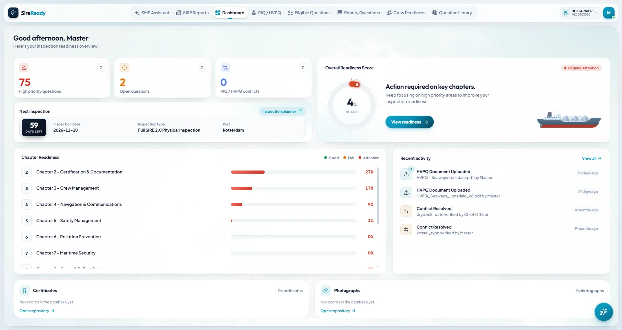Open the SIRE Reports tab
The image size is (622, 330).
[192, 13]
